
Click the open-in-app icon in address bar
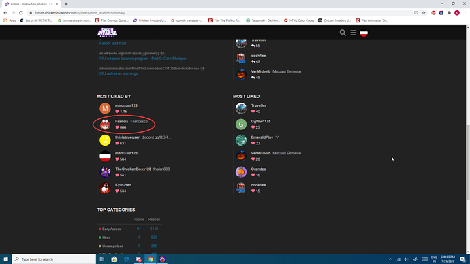416,13
